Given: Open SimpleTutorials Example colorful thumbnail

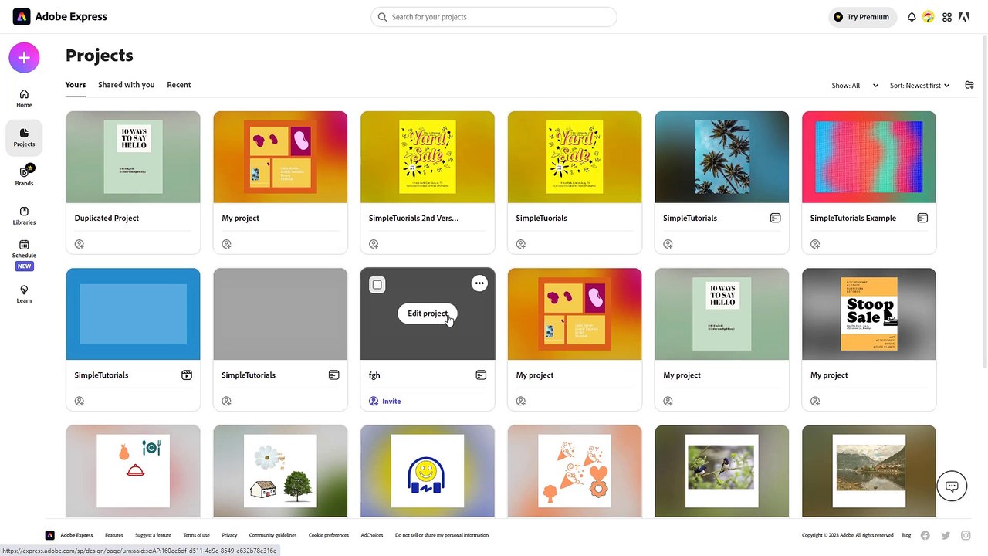Looking at the screenshot, I should [869, 158].
